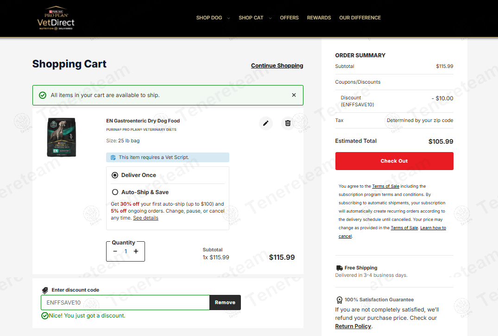498x336 pixels.
Task: Click the pencil edit item icon
Action: 265,123
